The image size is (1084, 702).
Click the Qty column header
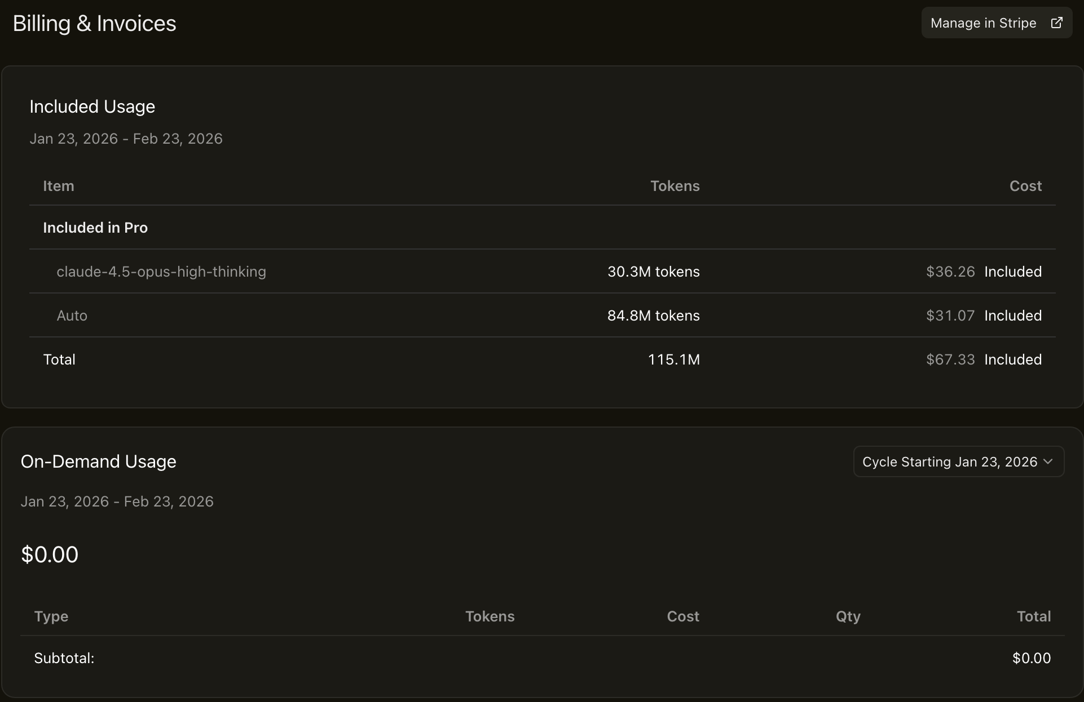(848, 616)
